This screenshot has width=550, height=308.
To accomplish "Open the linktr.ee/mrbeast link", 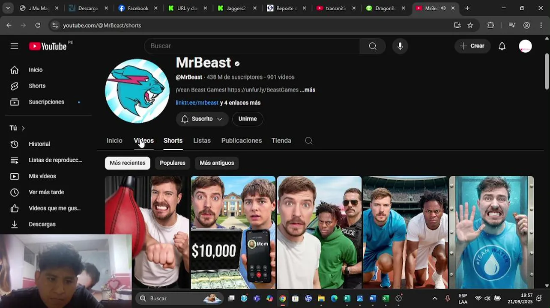I will [197, 103].
